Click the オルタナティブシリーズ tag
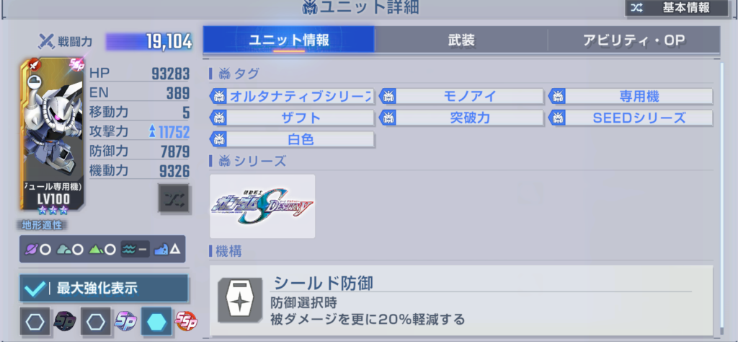Viewport: 738px width, 342px height. tap(292, 97)
